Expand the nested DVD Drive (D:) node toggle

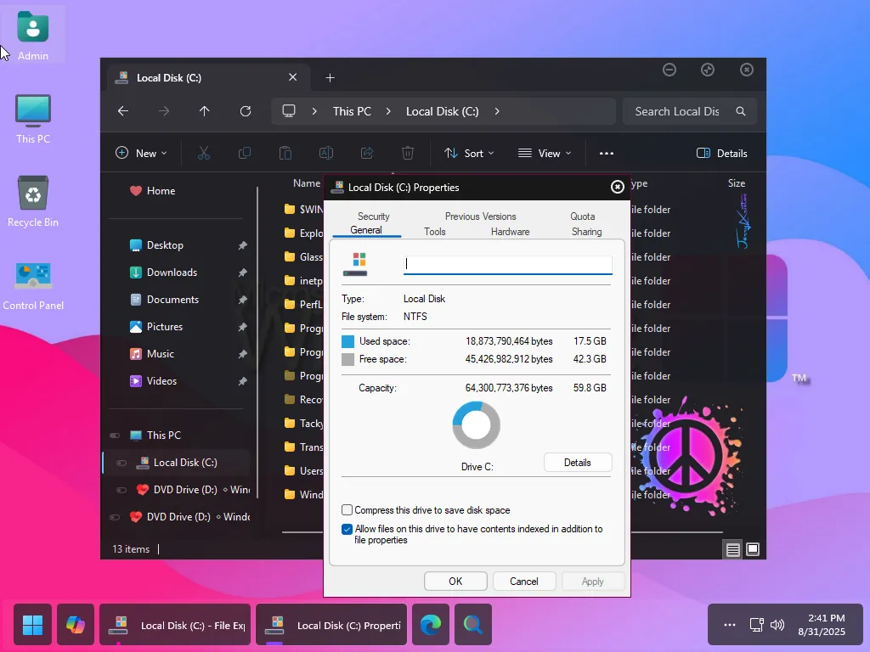point(121,490)
